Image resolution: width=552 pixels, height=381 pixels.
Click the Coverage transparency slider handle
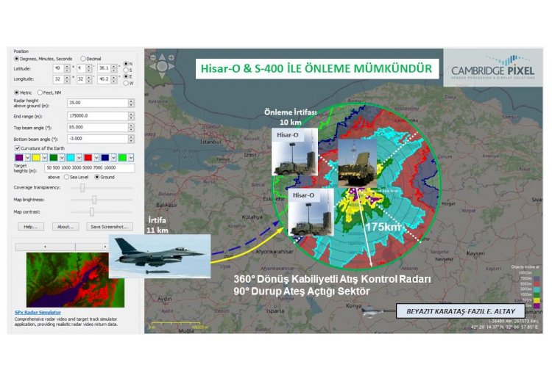tap(82, 188)
